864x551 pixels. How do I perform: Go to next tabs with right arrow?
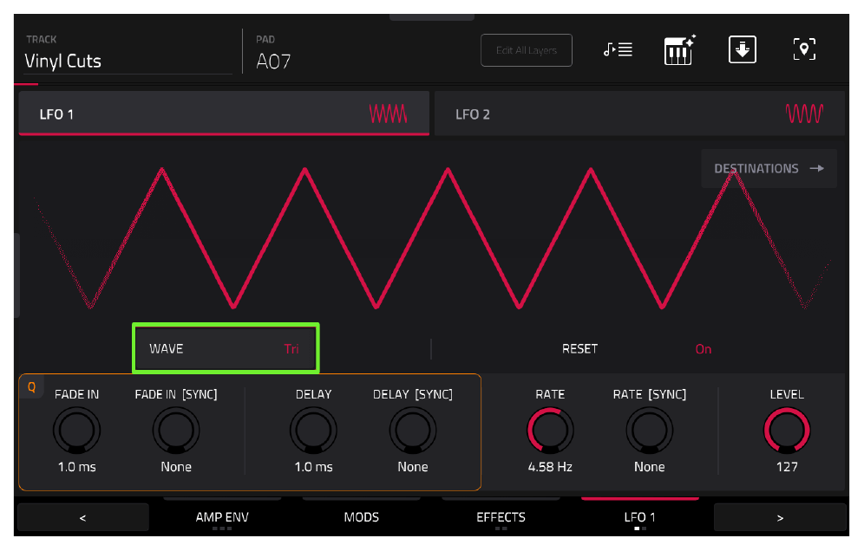point(780,517)
